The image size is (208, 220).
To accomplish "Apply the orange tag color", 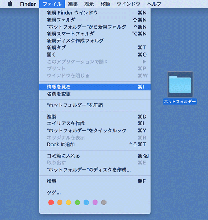I will click(x=60, y=202).
